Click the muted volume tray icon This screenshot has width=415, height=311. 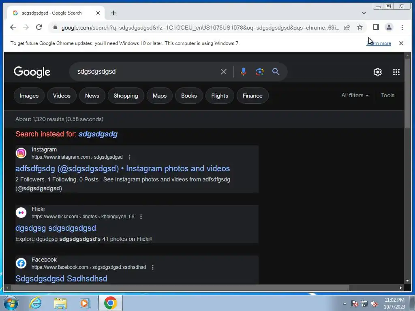[374, 303]
